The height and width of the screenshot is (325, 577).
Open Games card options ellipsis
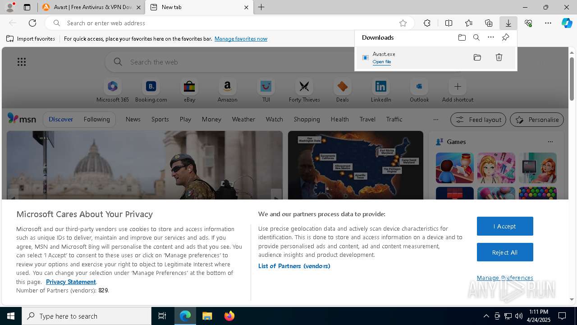click(550, 142)
